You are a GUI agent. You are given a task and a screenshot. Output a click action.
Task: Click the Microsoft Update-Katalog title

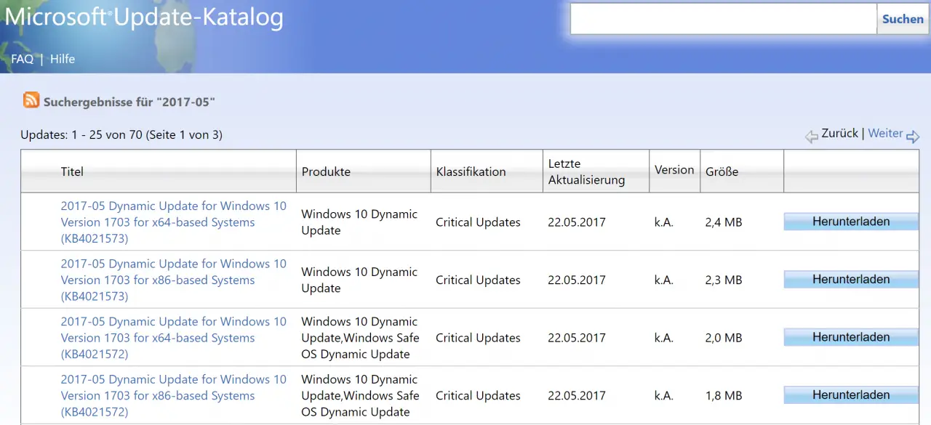144,17
